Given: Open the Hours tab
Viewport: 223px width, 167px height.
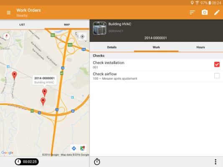Looking at the screenshot, I should coord(200,47).
